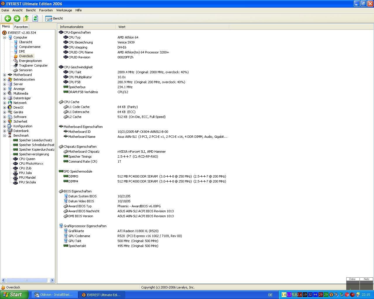374x299 pixels.
Task: Open Energieoptionen in the tree
Action: pyautogui.click(x=30, y=61)
